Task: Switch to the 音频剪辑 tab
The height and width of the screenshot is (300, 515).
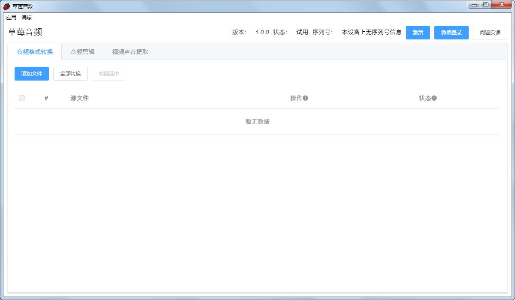Action: click(82, 52)
